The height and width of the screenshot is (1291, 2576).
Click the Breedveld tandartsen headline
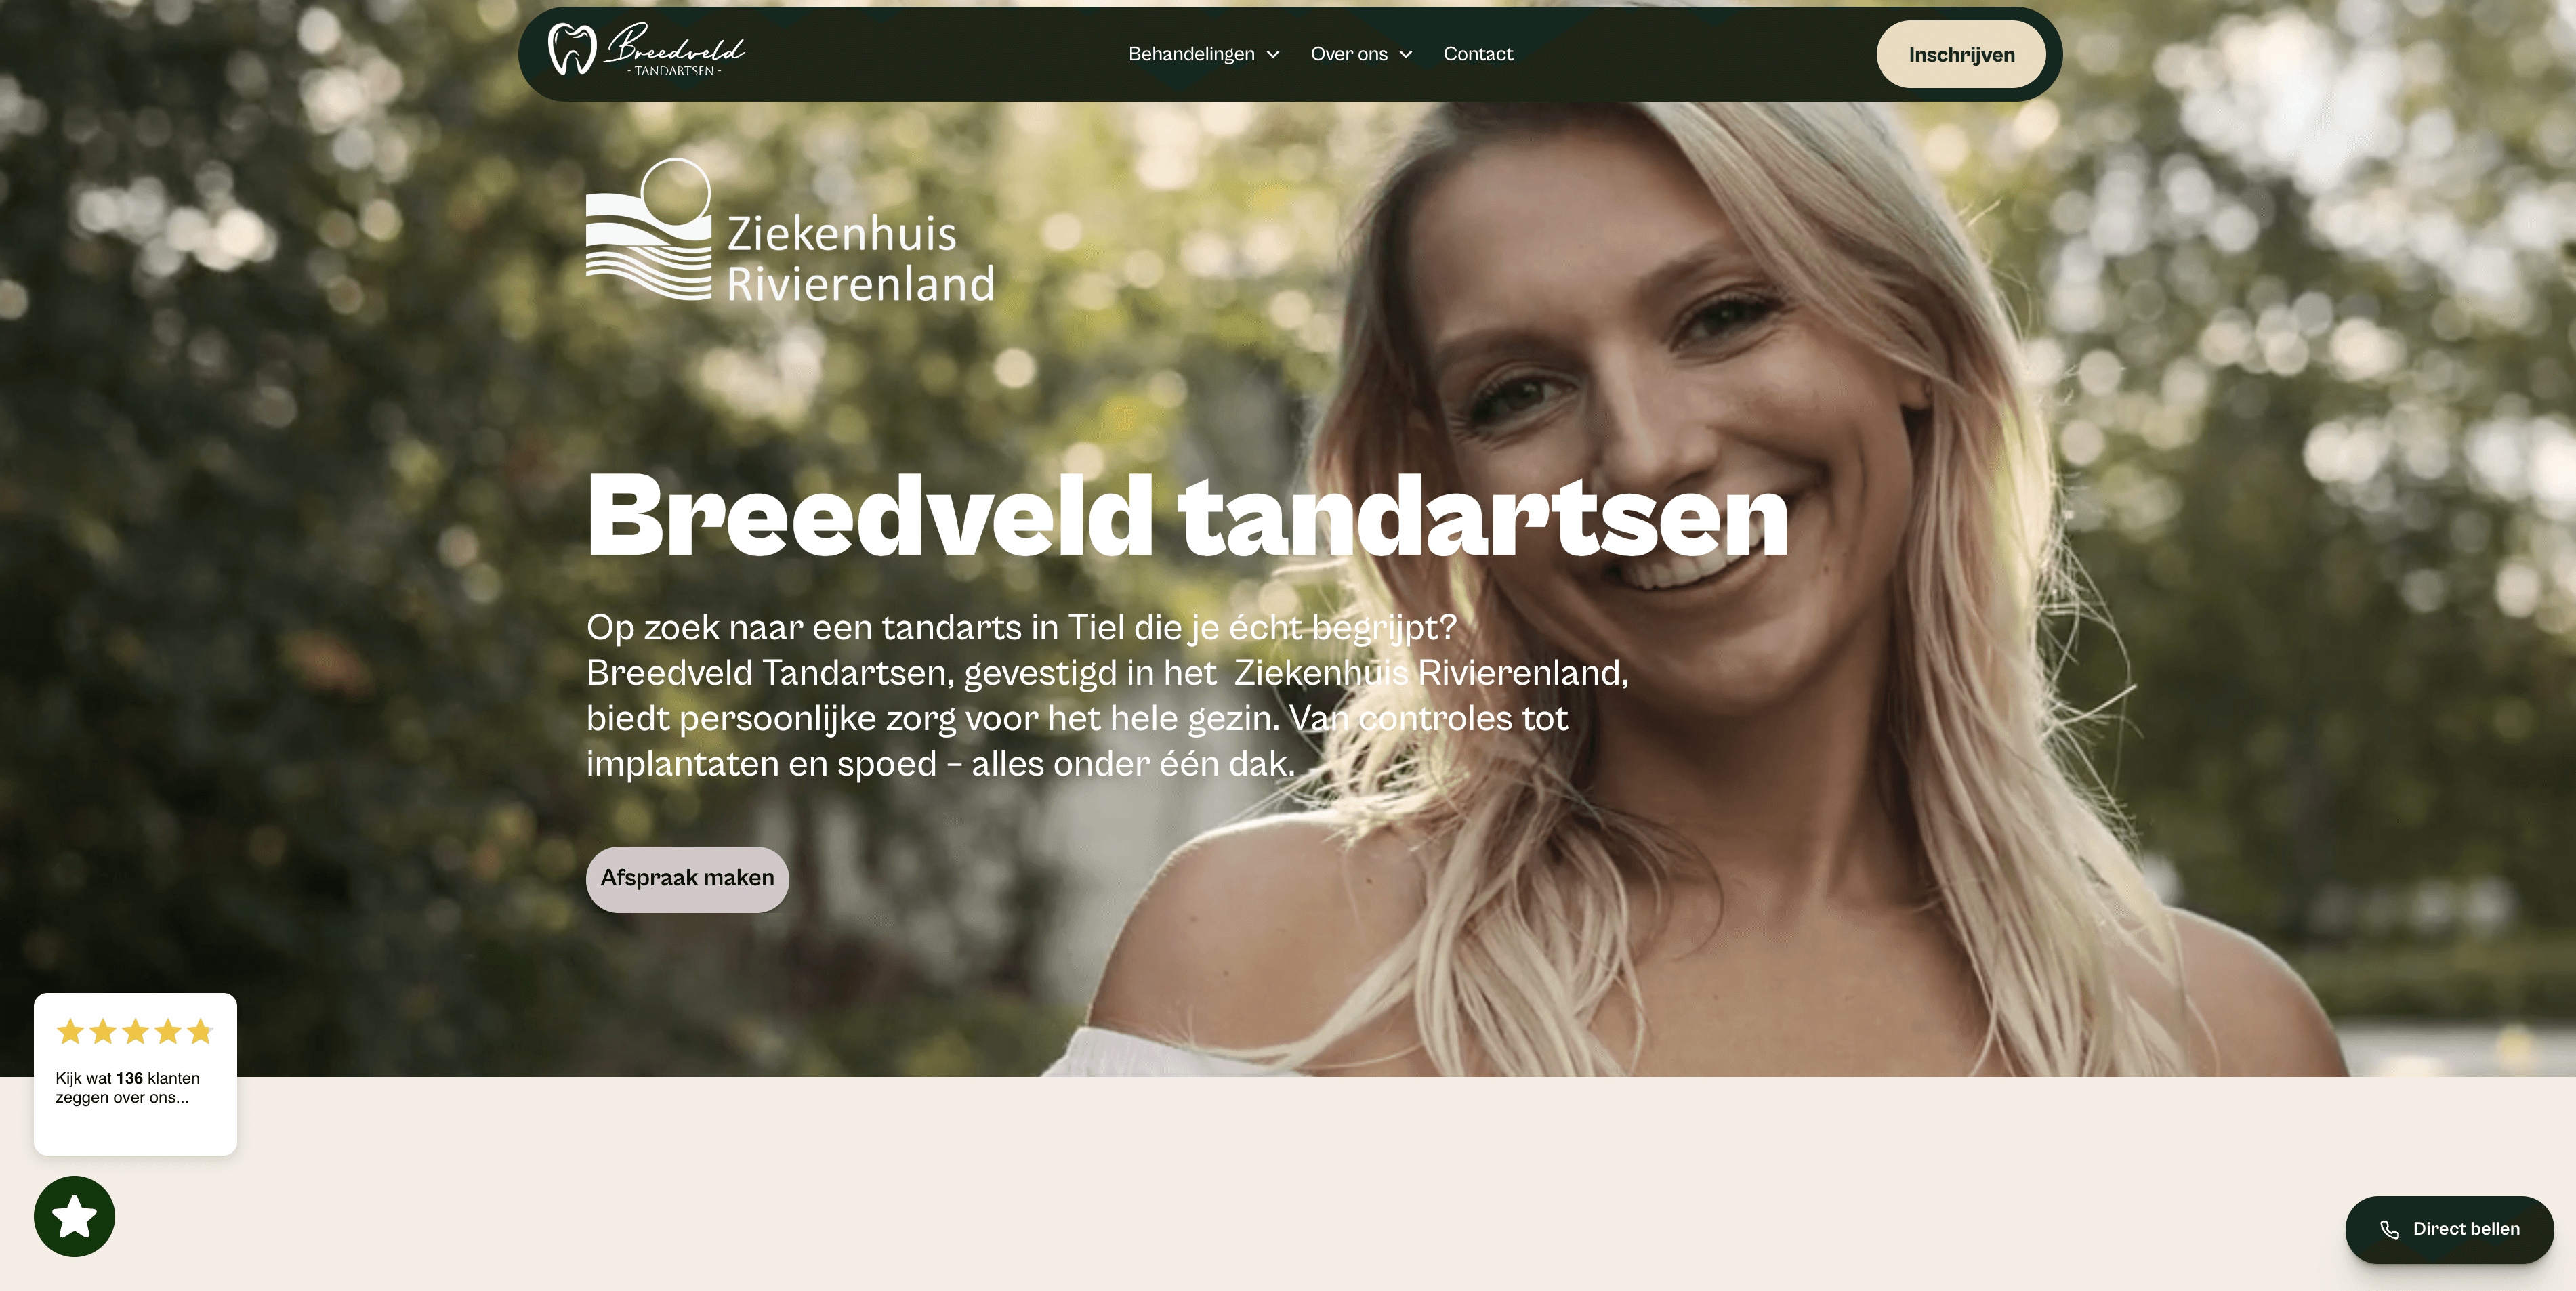(x=1187, y=516)
